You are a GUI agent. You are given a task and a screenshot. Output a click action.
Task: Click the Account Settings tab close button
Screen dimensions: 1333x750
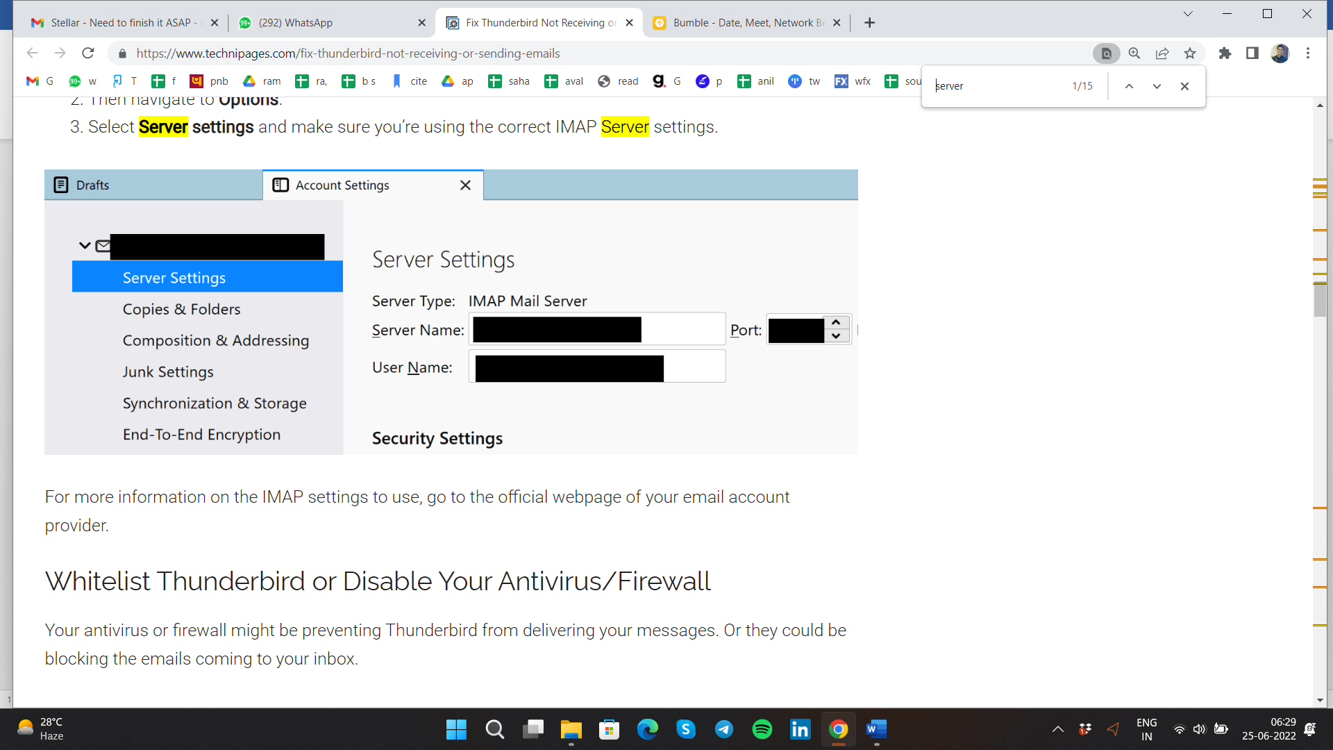pyautogui.click(x=465, y=184)
